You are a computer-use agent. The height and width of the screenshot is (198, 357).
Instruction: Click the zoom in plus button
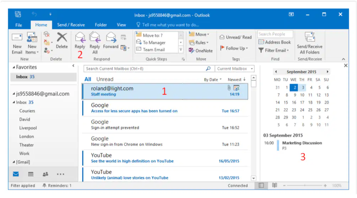coord(325,186)
